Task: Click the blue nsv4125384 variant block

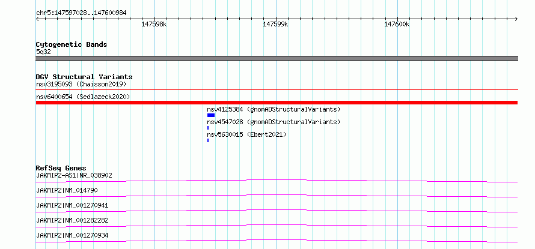Action: (211, 115)
